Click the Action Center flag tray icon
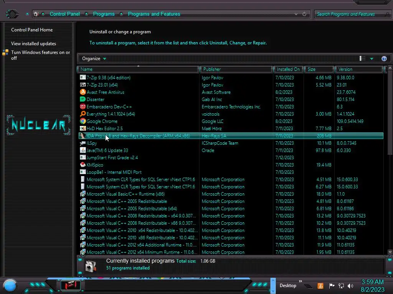Image resolution: width=393 pixels, height=294 pixels. click(332, 286)
